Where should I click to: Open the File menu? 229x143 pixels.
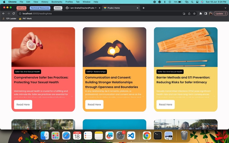pyautogui.click(x=21, y=2)
